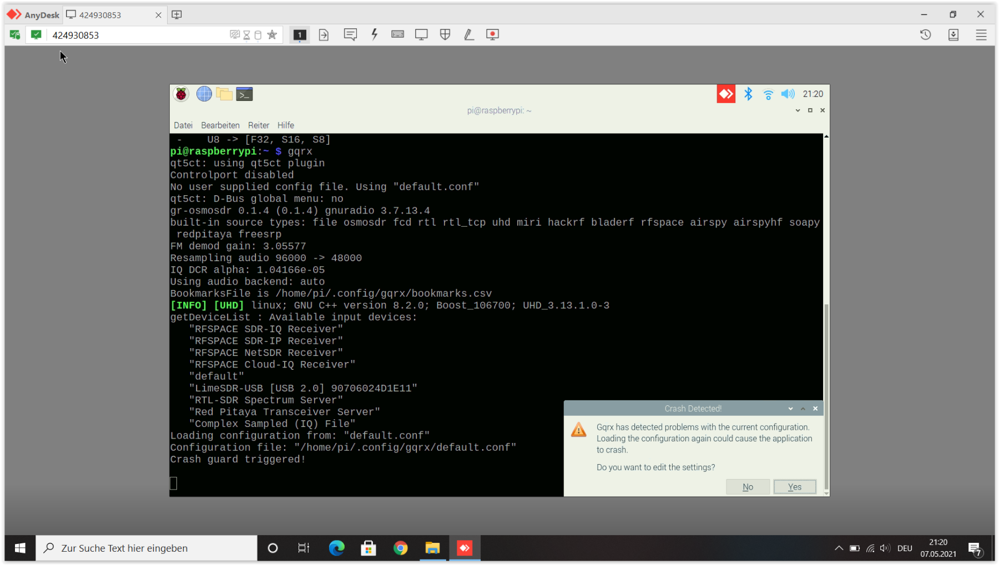Viewport: 999px width, 565px height.
Task: Click AnyDesk icon on Windows taskbar
Action: pos(465,548)
